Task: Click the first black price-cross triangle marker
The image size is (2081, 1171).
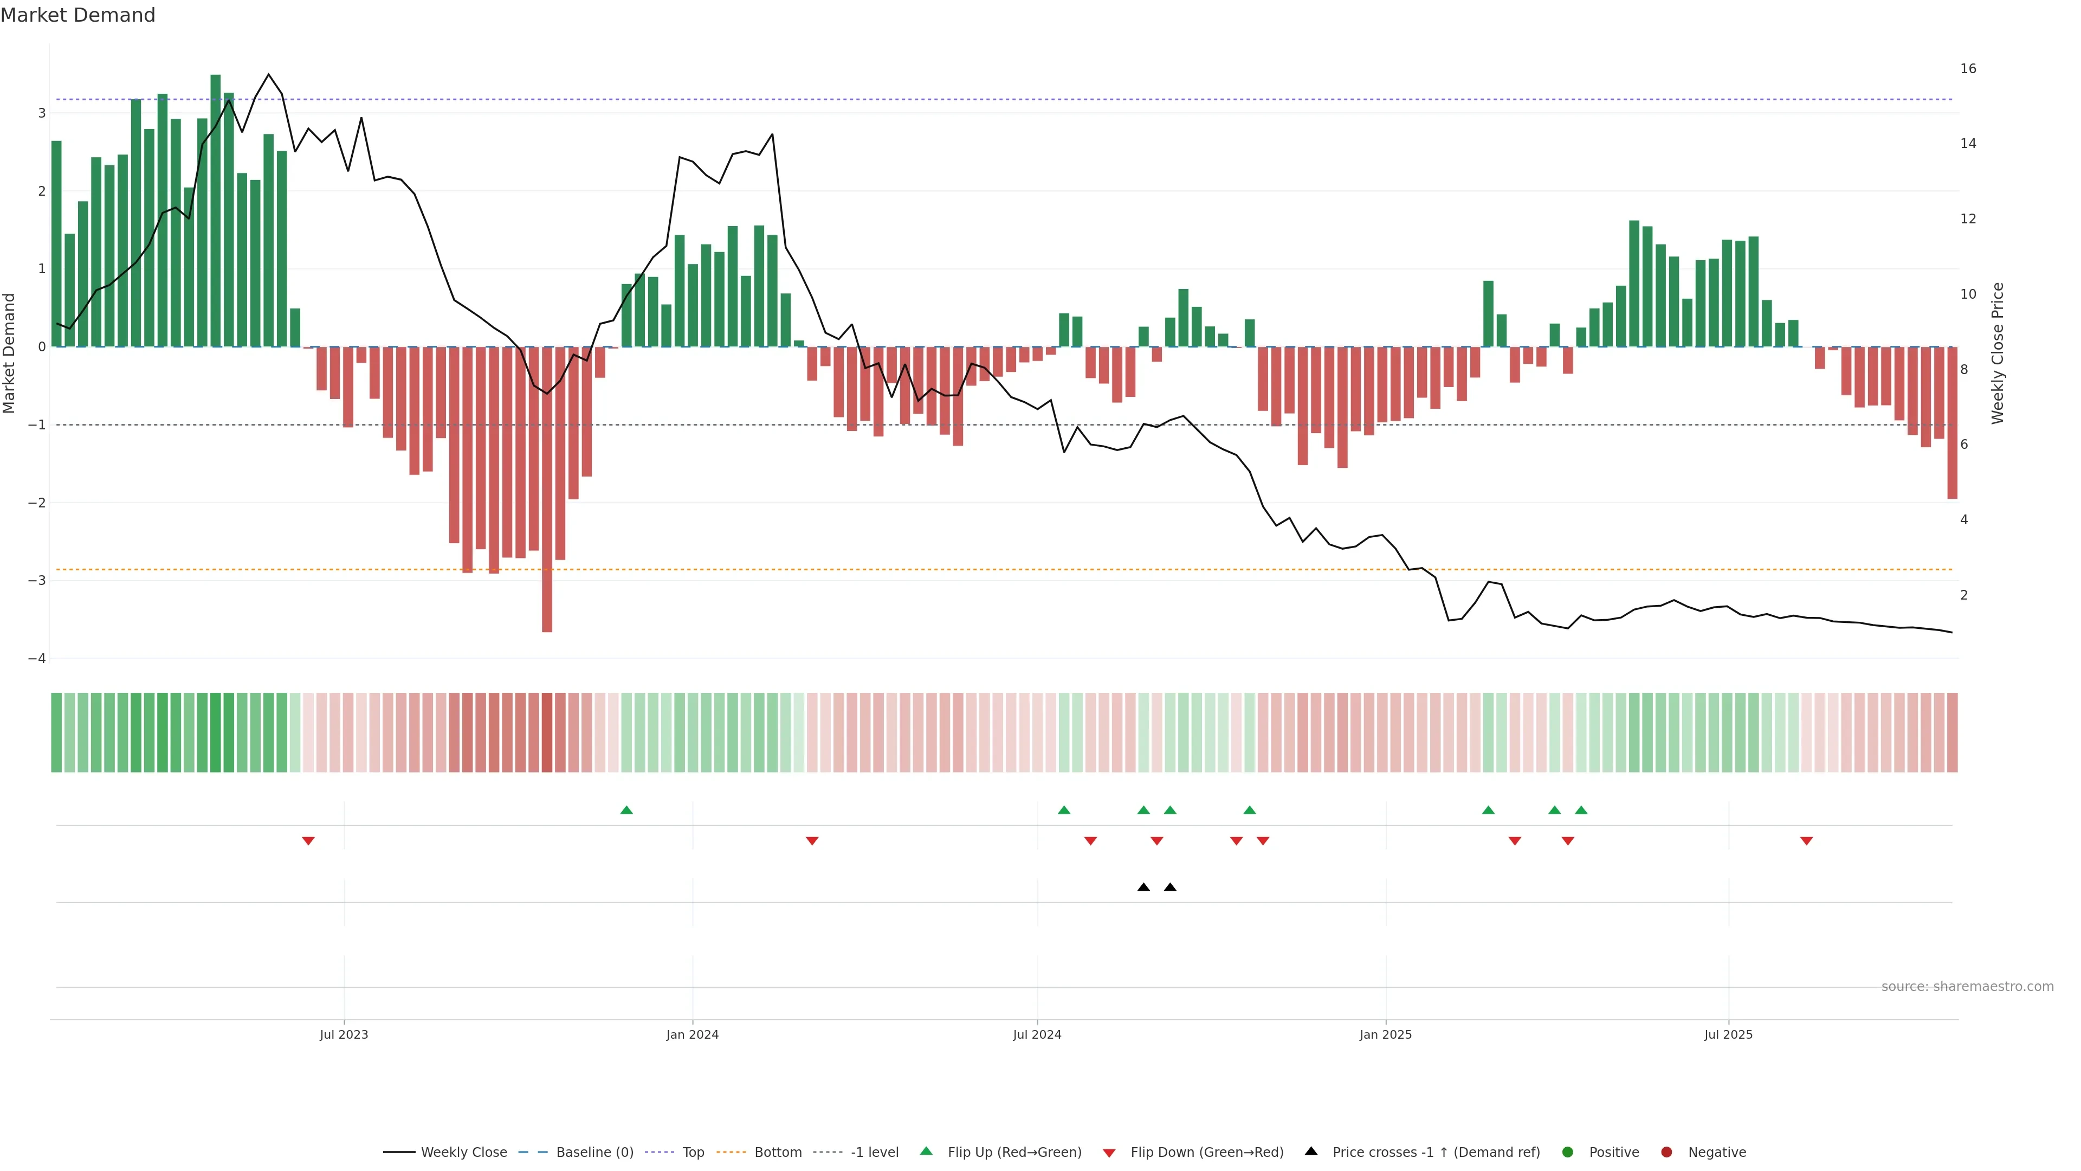Action: pyautogui.click(x=1143, y=887)
